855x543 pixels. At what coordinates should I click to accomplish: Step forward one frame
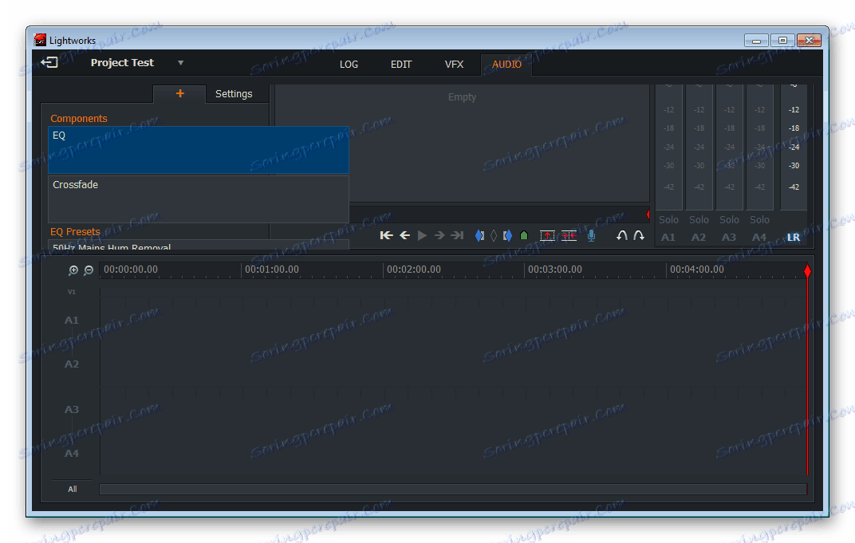point(439,235)
